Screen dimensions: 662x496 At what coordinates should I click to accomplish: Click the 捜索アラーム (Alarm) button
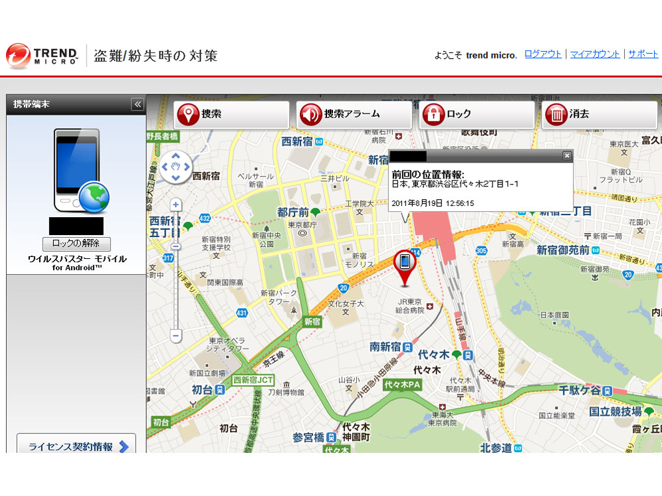(x=354, y=114)
